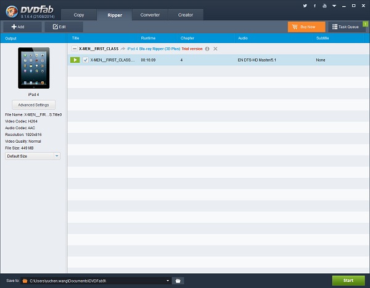Image resolution: width=370 pixels, height=288 pixels.
Task: Click the chapter value 4
Action: pyautogui.click(x=181, y=60)
